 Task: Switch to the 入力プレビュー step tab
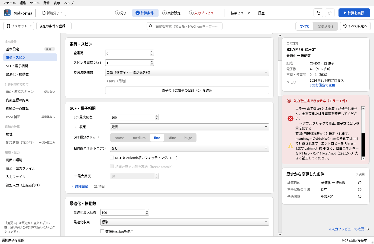[203, 13]
